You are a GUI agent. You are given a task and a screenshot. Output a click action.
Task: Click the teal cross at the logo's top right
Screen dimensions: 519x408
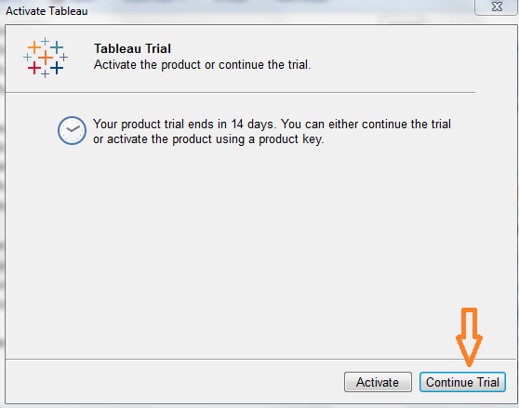click(57, 47)
